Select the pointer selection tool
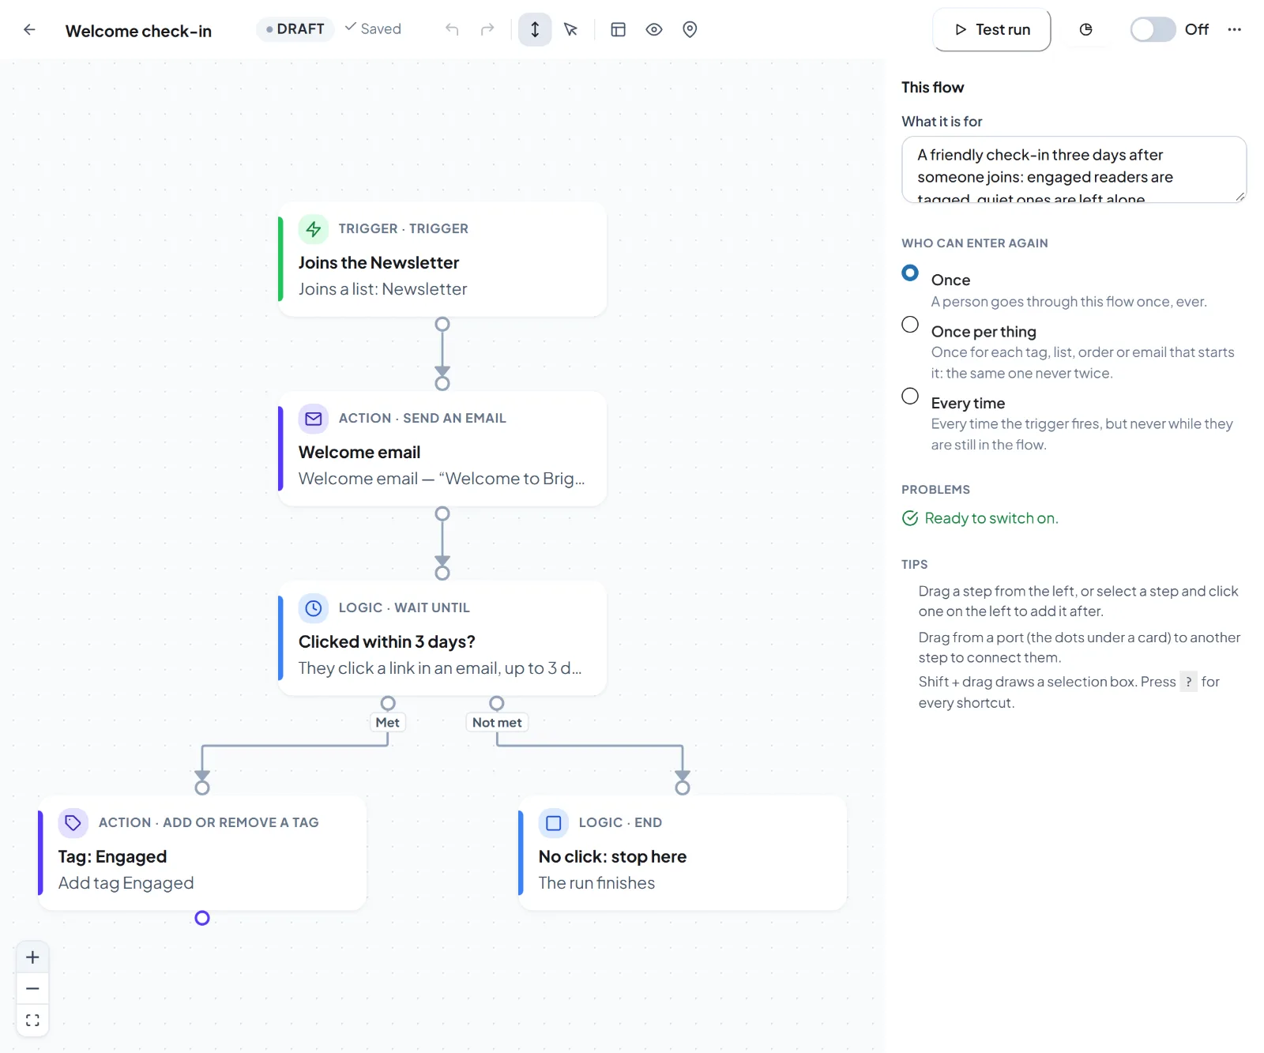 570,29
